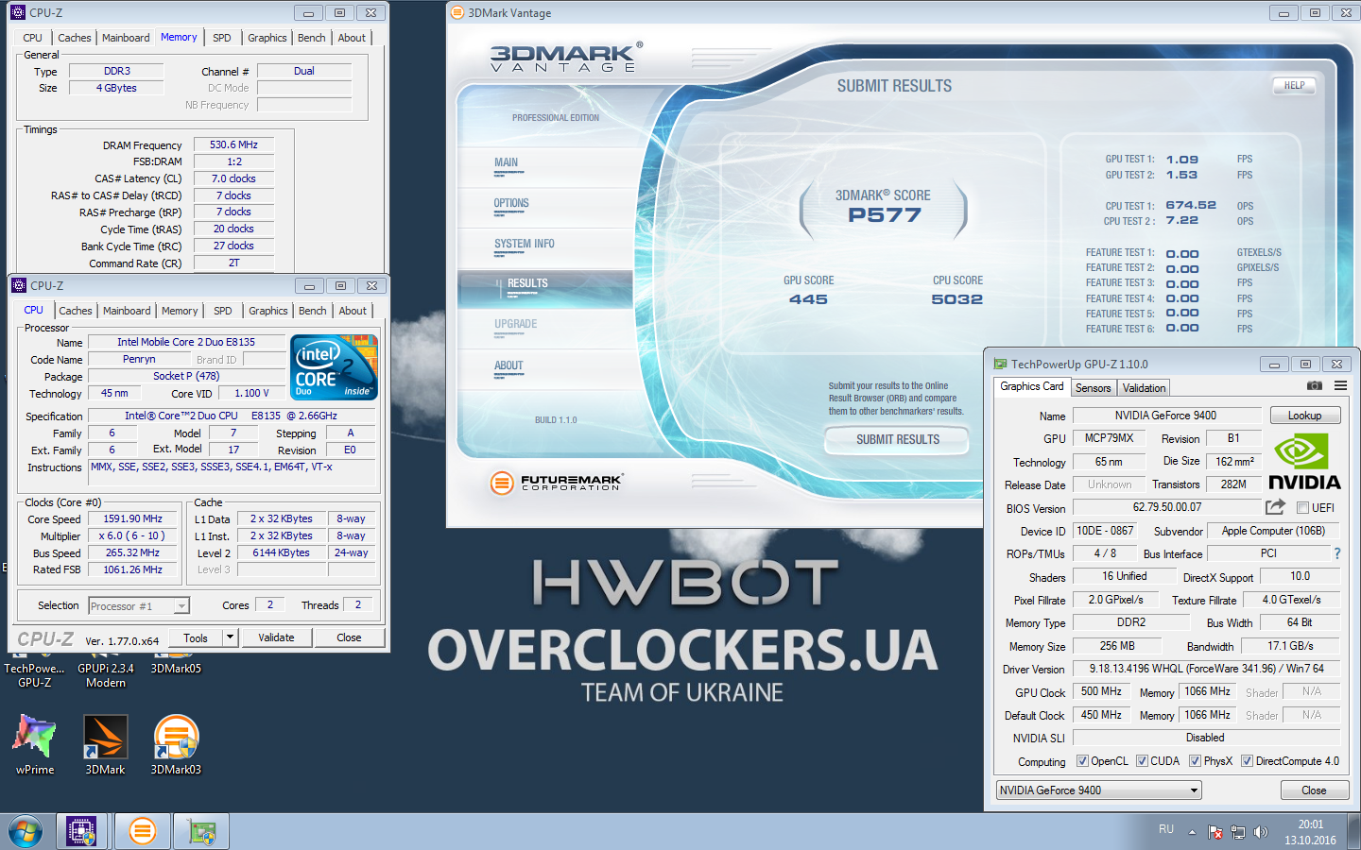Click the volume speaker tray icon
This screenshot has height=850, width=1361.
1260,832
